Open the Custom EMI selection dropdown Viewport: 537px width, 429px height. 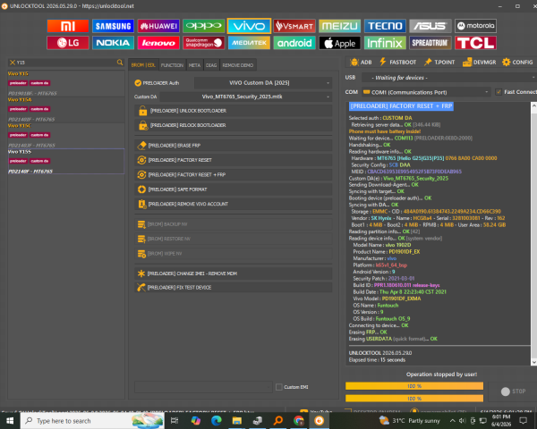point(203,387)
